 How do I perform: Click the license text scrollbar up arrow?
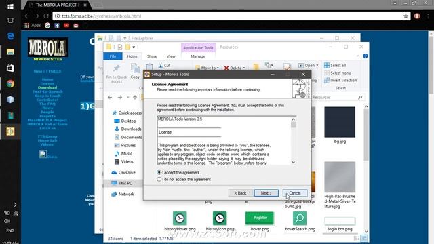click(x=294, y=119)
